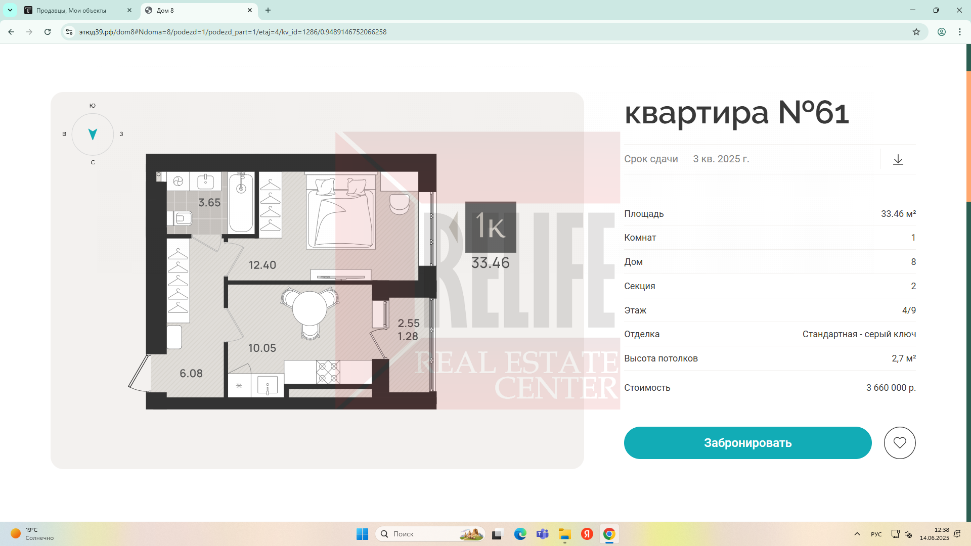Click the Отделка label

(641, 334)
